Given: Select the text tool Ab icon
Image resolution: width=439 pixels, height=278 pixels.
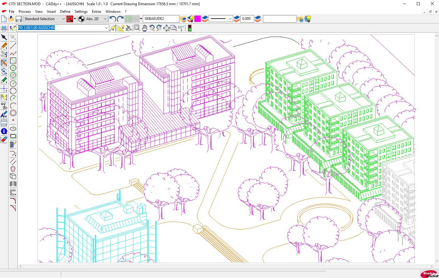Looking at the screenshot, I should 4,114.
